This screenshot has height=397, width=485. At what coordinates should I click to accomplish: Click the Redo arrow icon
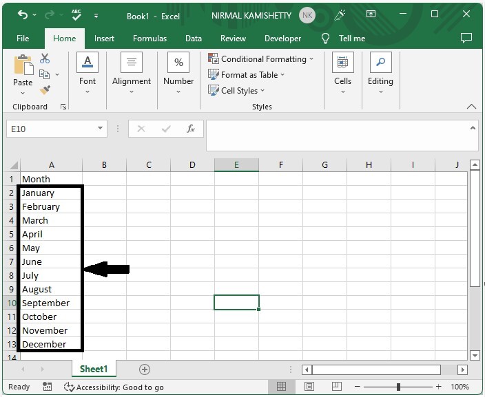coord(50,14)
